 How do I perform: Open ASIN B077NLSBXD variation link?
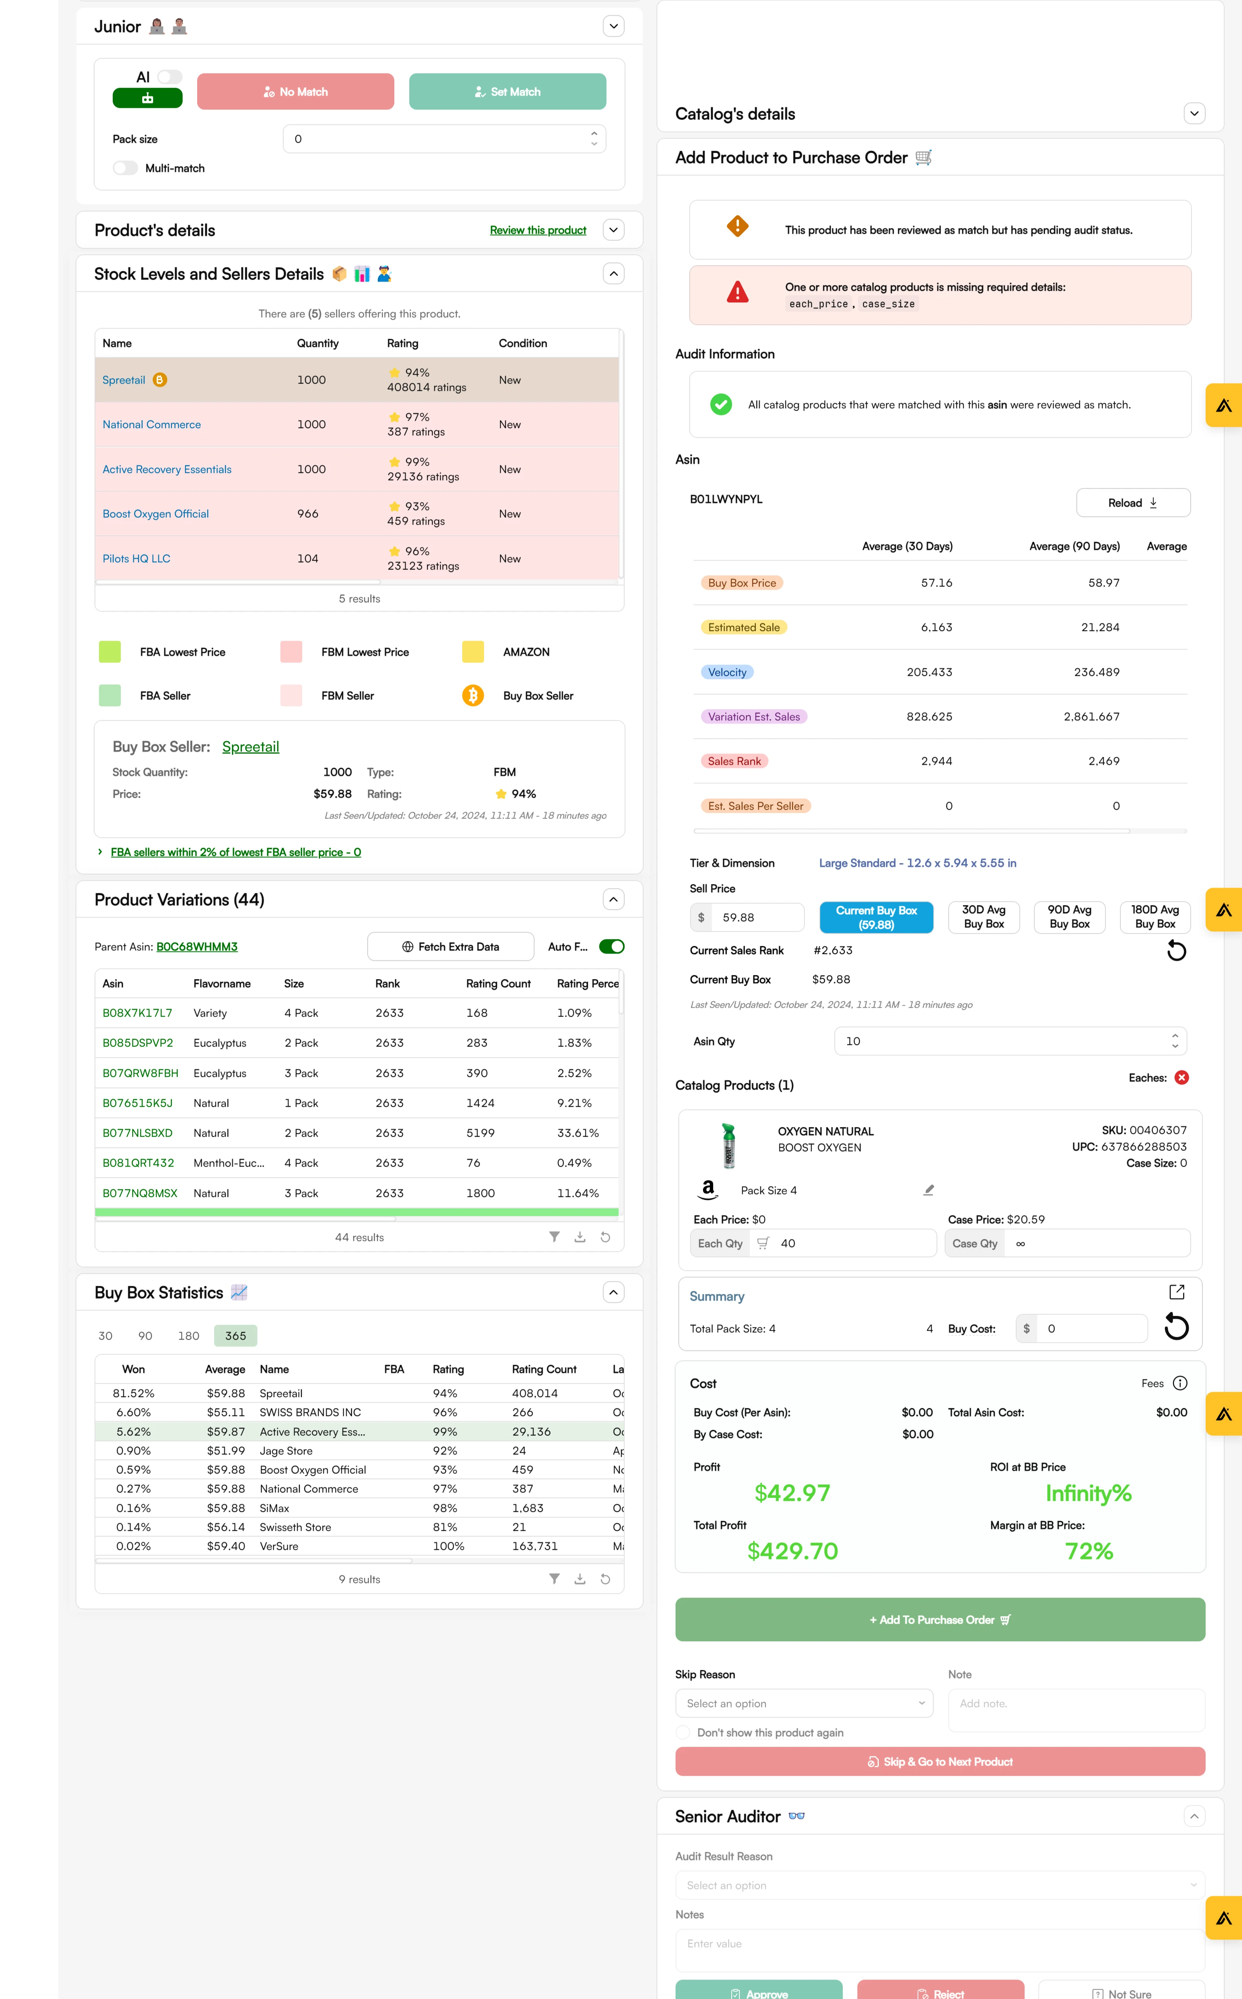pyautogui.click(x=137, y=1133)
